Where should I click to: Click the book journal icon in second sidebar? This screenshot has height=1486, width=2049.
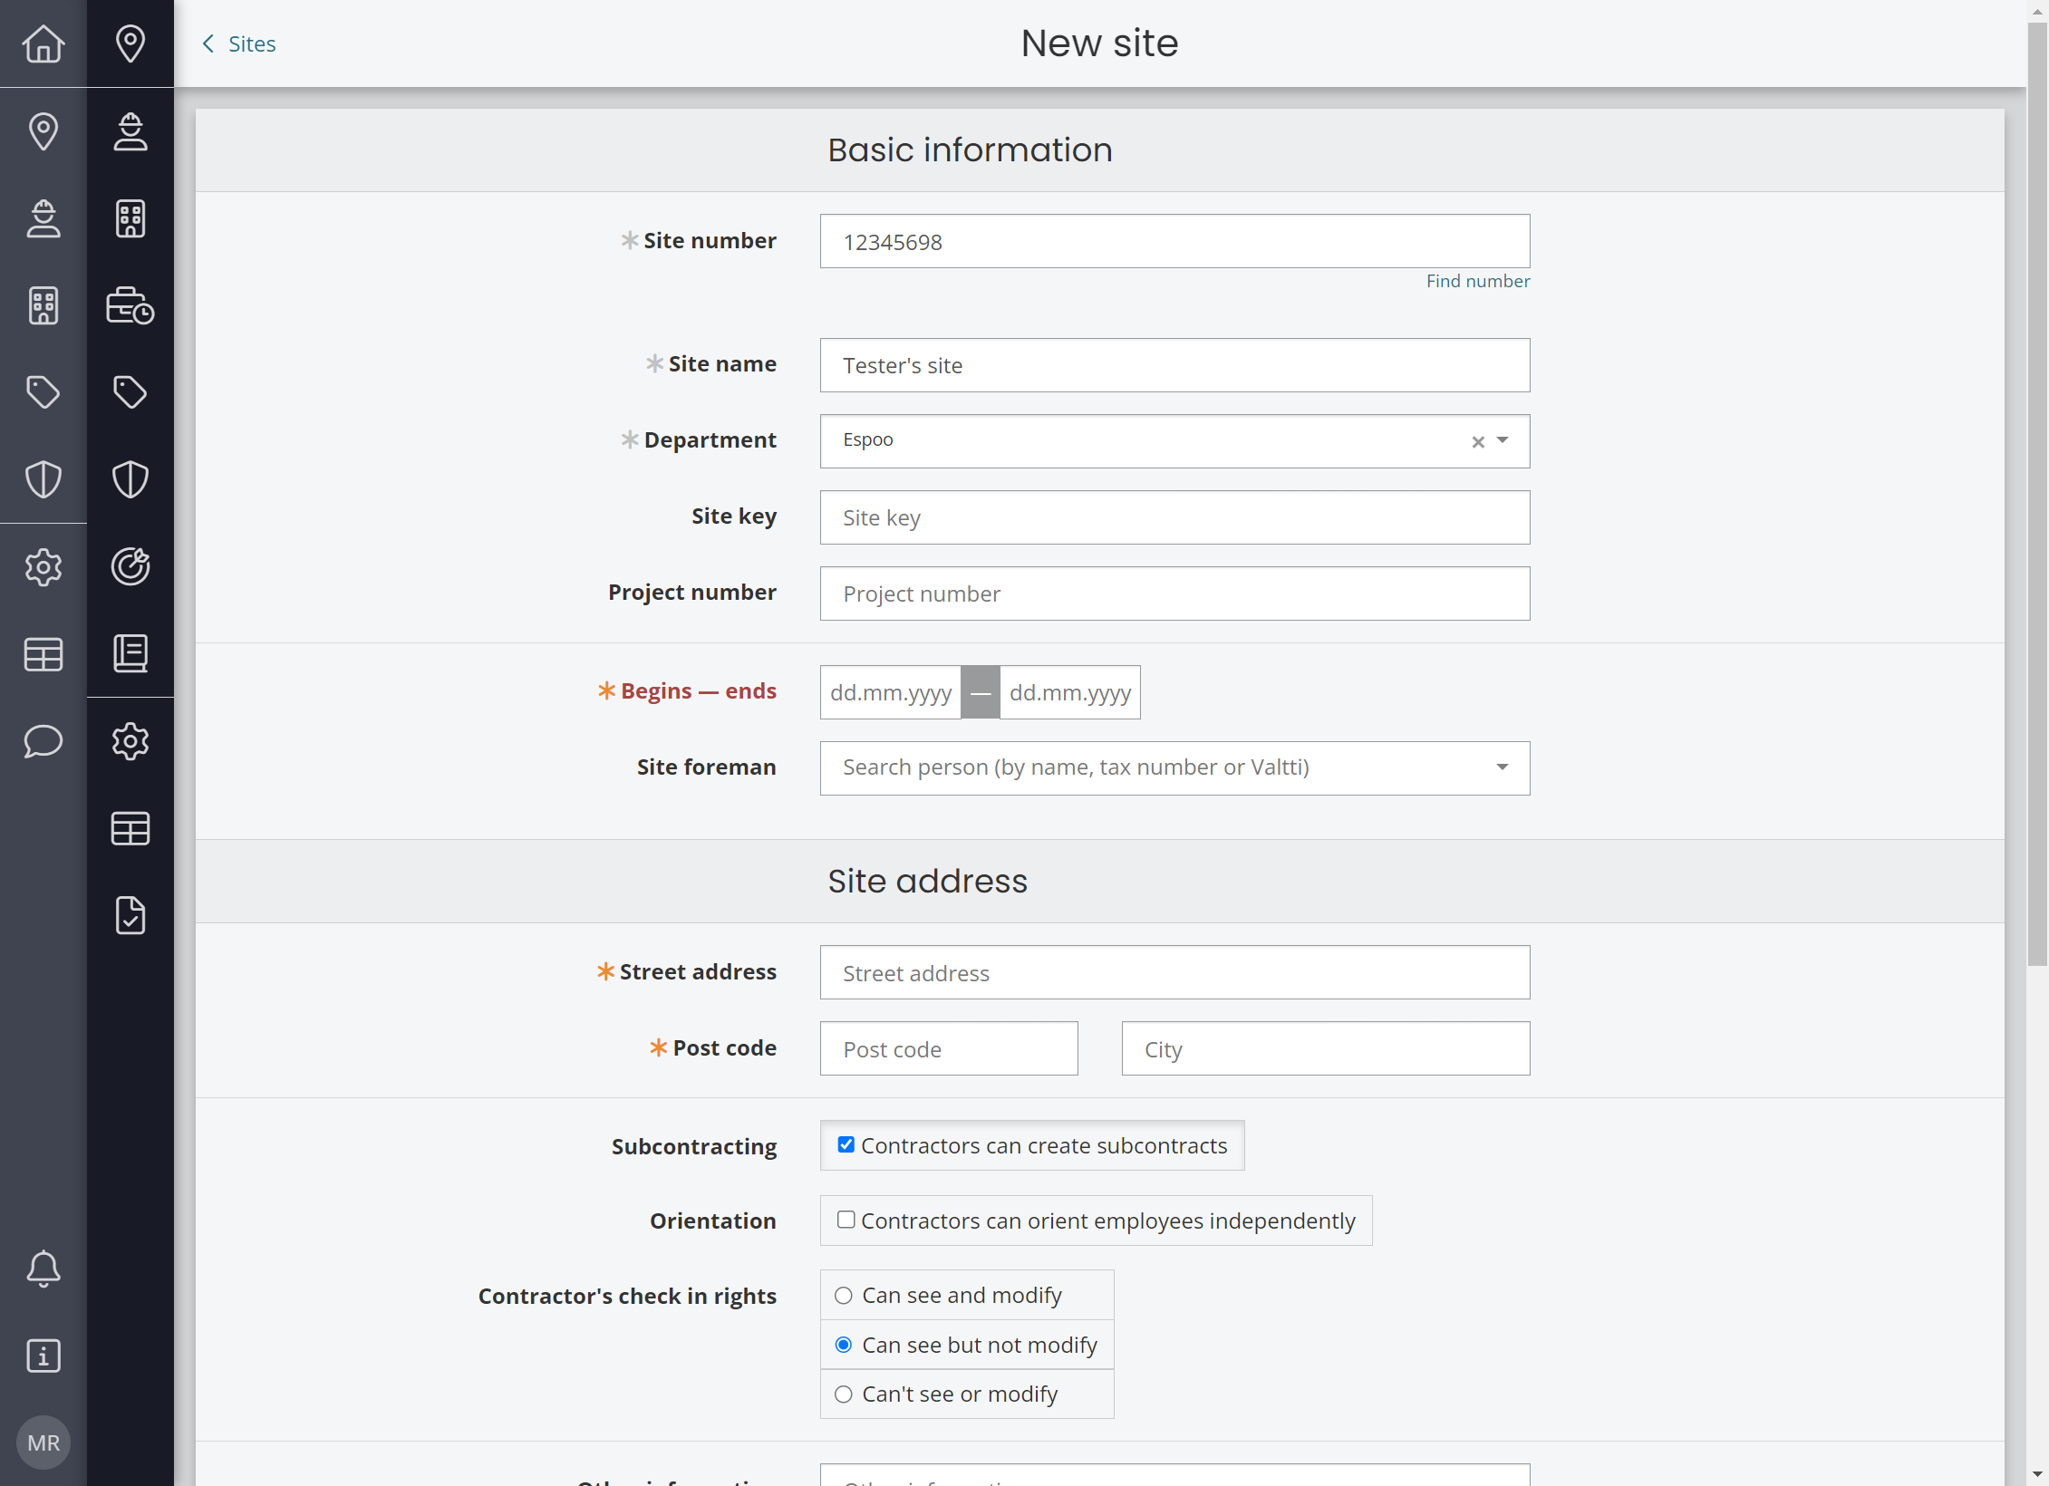130,653
